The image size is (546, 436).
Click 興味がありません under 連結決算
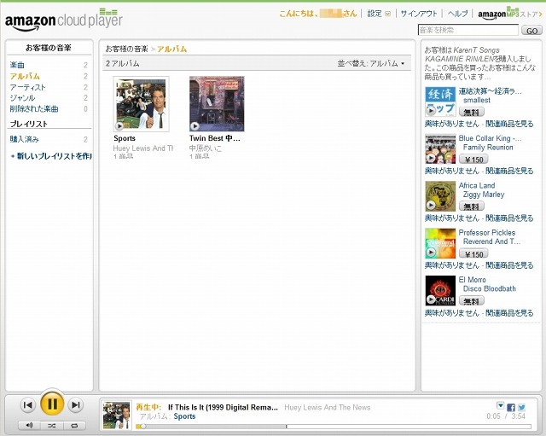(451, 124)
